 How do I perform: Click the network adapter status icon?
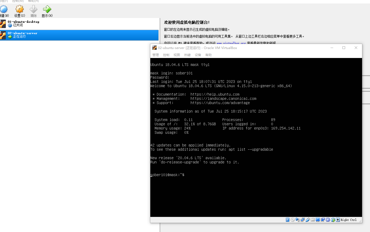[303, 220]
